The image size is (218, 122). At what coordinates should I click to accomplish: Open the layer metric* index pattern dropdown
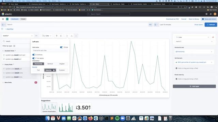point(194,41)
